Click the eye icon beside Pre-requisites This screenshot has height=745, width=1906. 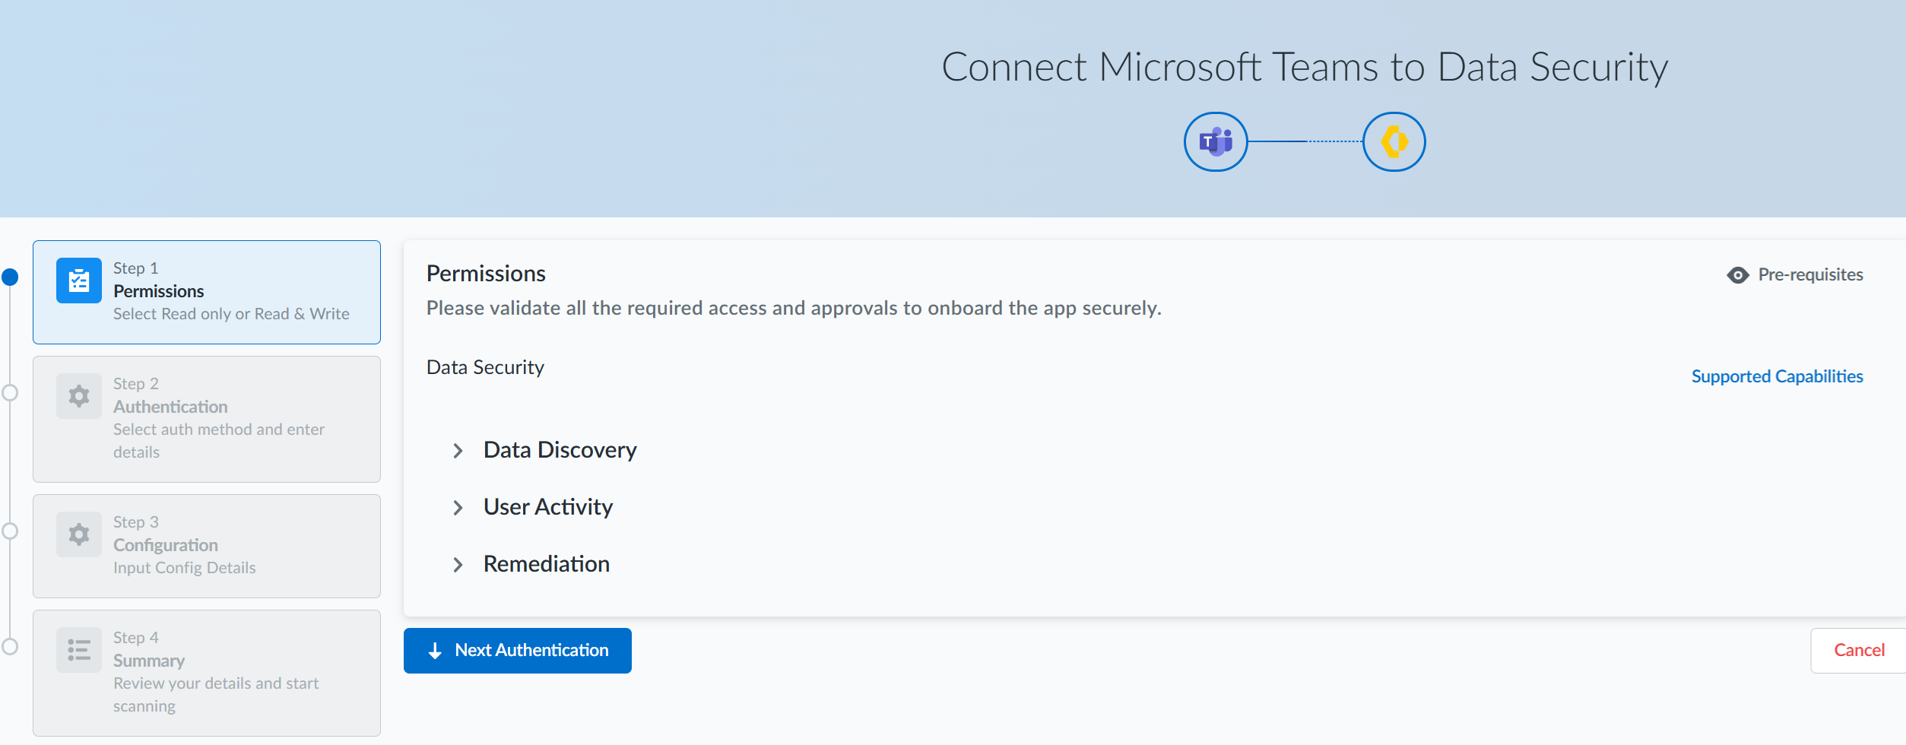[x=1737, y=275]
